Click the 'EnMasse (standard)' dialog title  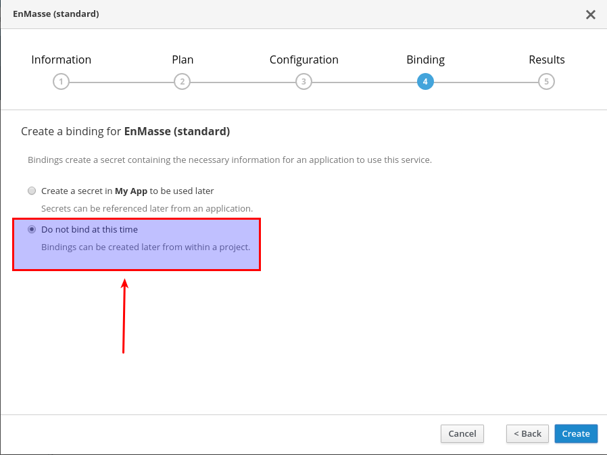coord(55,14)
